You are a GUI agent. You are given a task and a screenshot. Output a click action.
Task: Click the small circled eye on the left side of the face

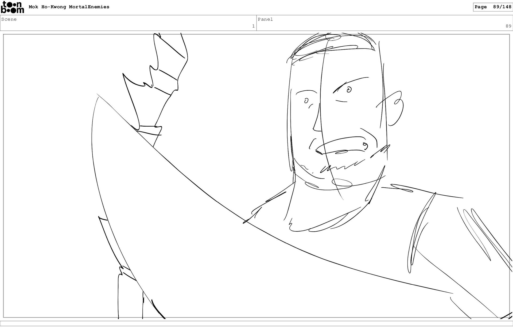(306, 101)
